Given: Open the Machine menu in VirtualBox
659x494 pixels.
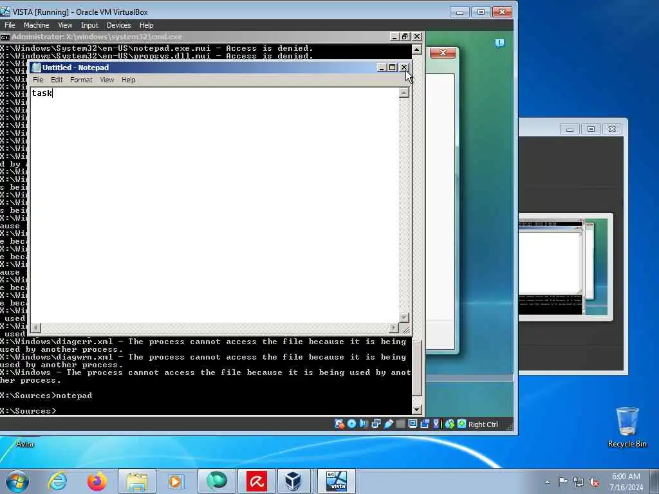Looking at the screenshot, I should [36, 25].
